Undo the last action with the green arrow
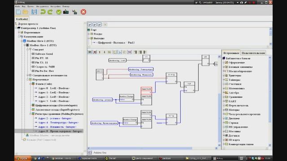Image resolution: width=287 pixels, height=161 pixels. point(43,12)
